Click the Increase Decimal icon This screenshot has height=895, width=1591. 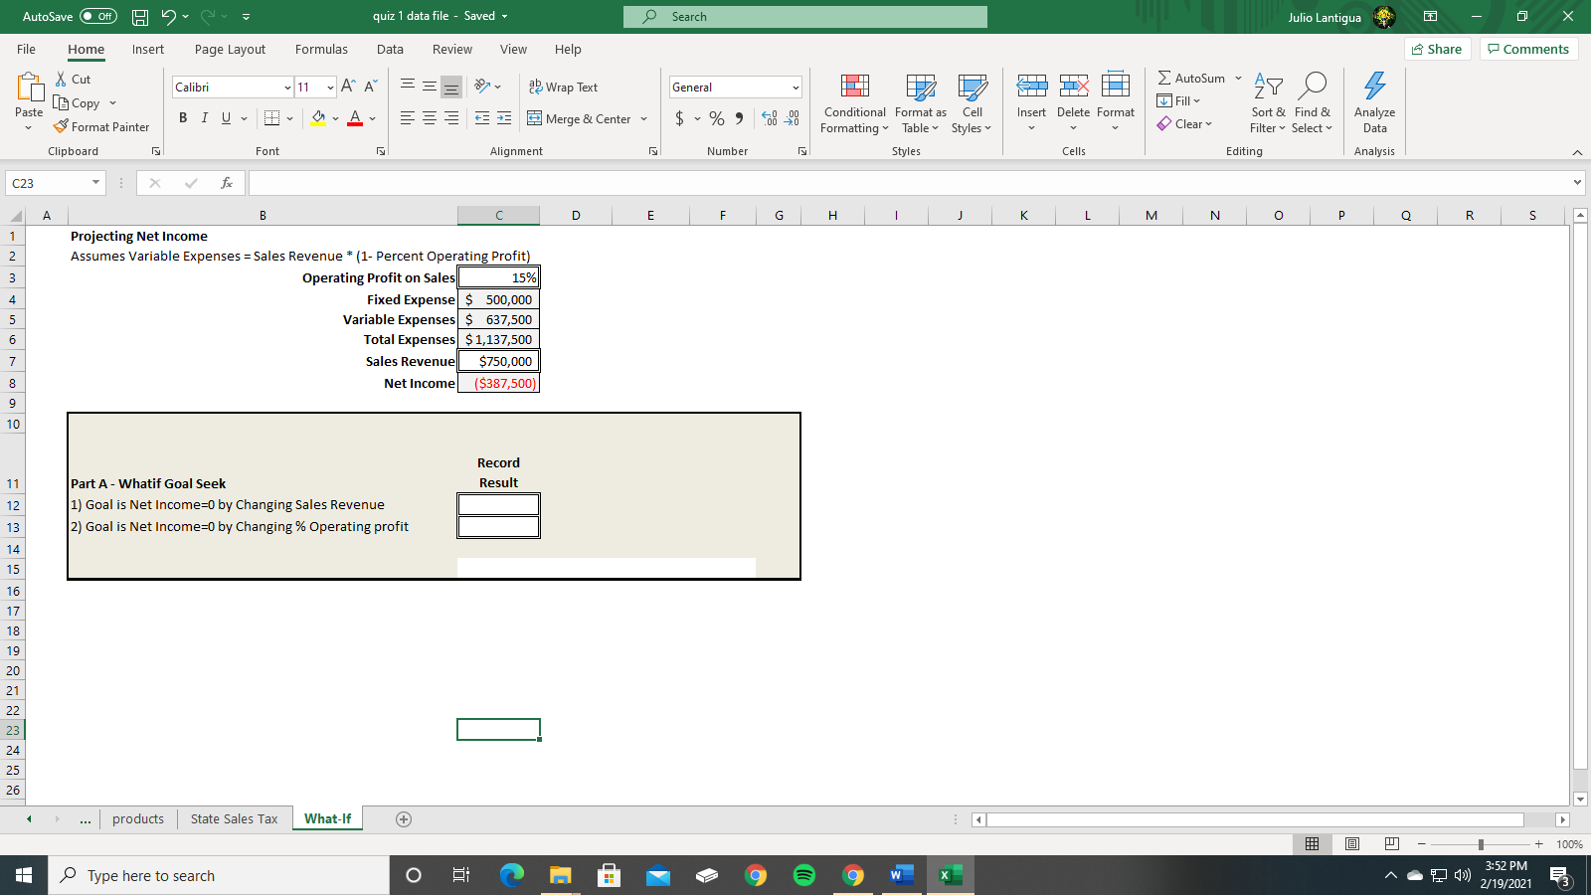coord(766,118)
